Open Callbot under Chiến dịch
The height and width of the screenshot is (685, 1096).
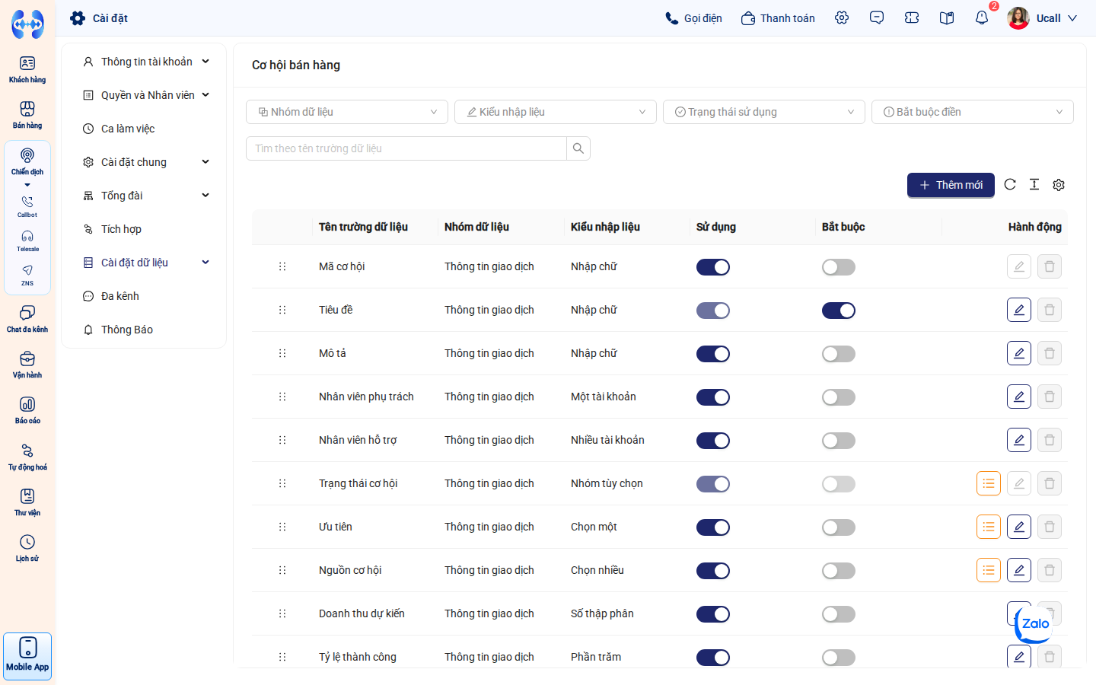tap(27, 206)
